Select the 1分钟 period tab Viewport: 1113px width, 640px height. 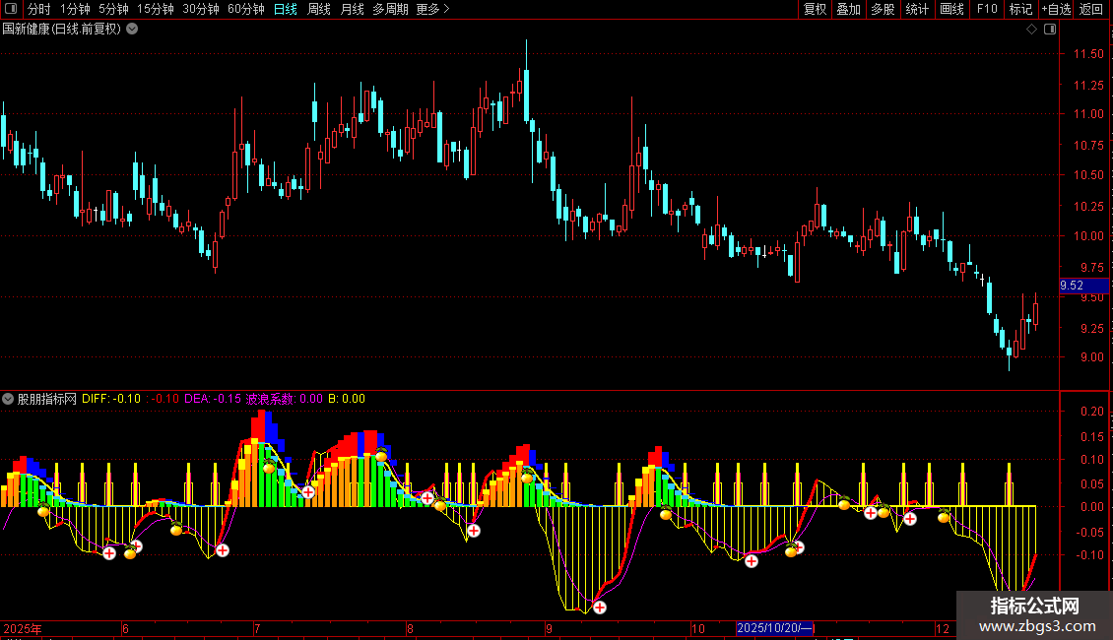pyautogui.click(x=75, y=9)
